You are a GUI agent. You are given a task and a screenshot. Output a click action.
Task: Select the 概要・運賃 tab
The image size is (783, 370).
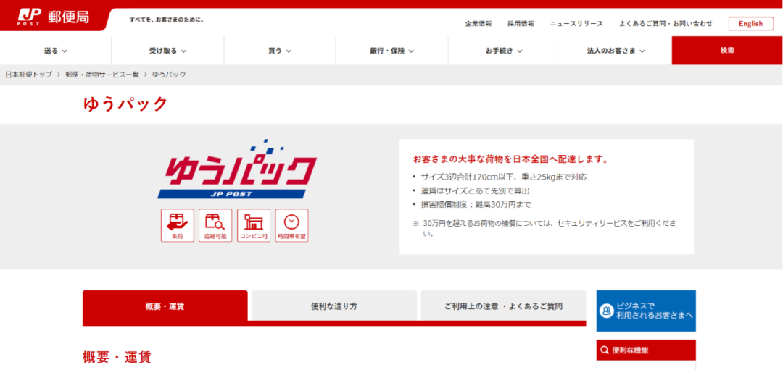coord(165,306)
